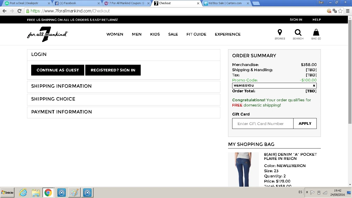Open a new browser tab
Screen dimensions: 352x198
tap(256, 3)
